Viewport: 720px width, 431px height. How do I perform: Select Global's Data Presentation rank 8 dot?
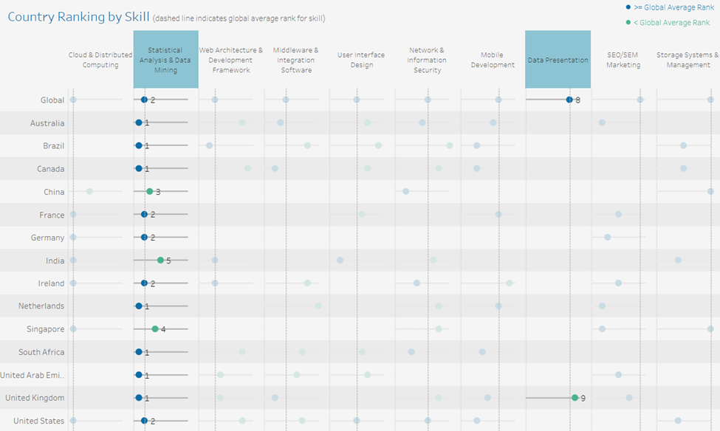click(x=568, y=100)
